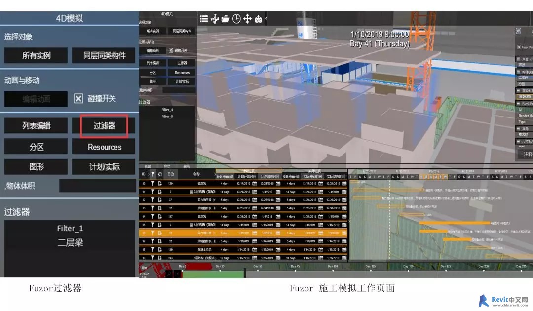Image resolution: width=533 pixels, height=311 pixels.
Task: Open calendar picker beside actual end 1/4/2019, row 14
Action: click(x=344, y=216)
